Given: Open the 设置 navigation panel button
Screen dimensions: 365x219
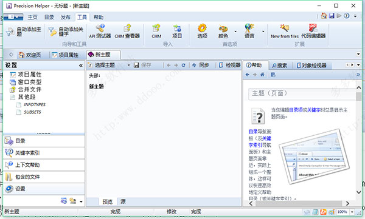Looking at the screenshot, I should pos(44,189).
